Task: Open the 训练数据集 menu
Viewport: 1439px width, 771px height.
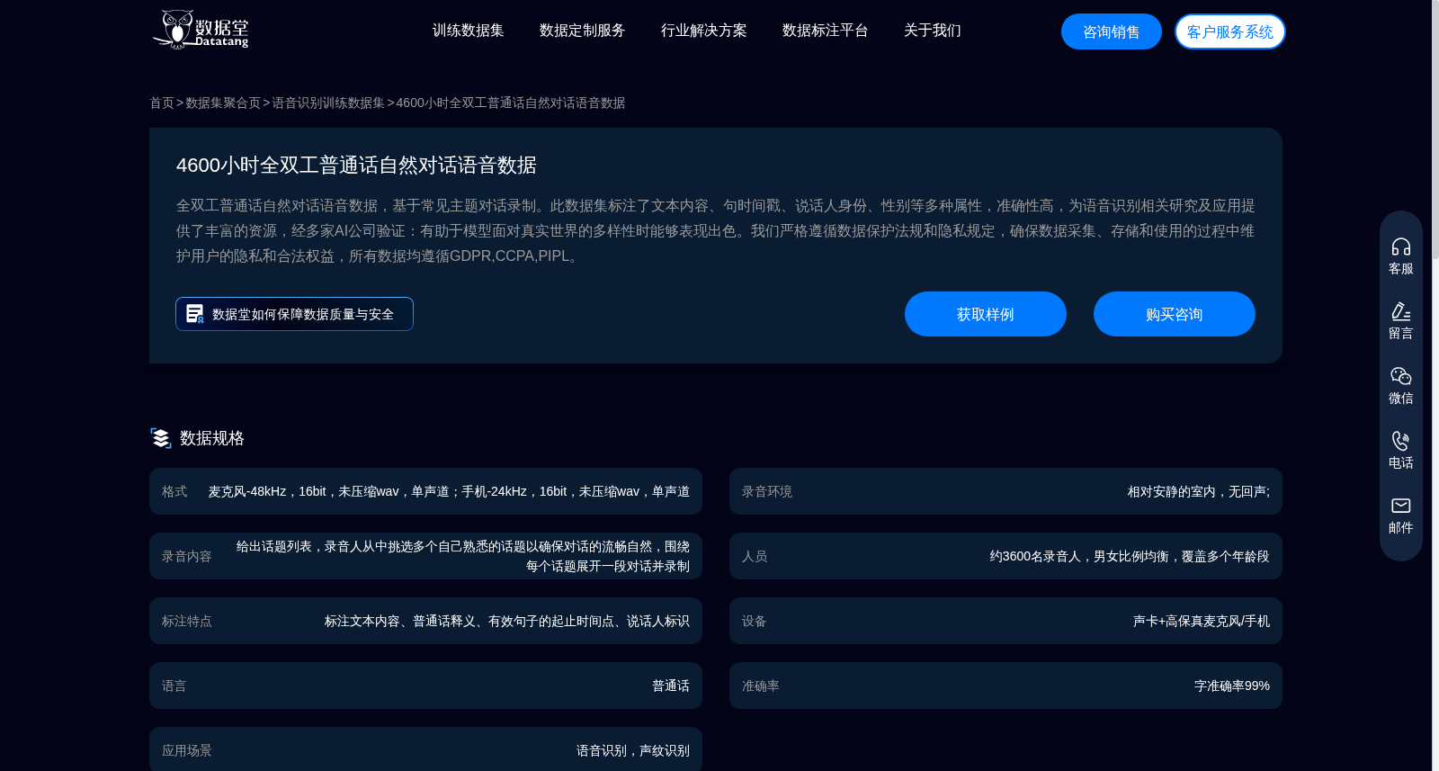Action: [x=468, y=31]
